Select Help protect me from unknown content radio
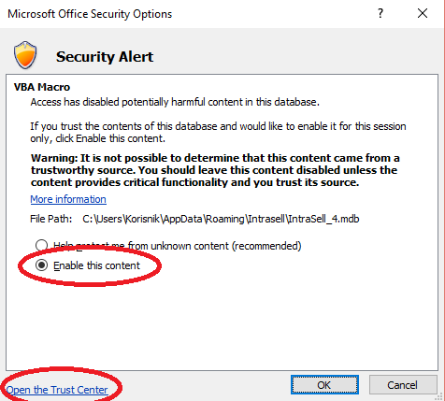The image size is (445, 401). point(41,246)
